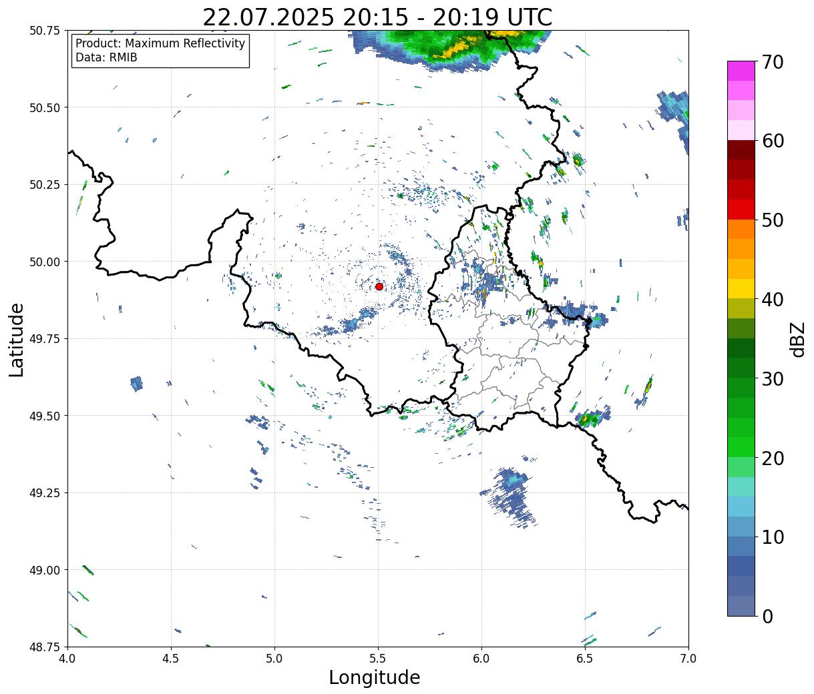
Task: Click the latitude tick label '50.50'
Action: point(45,107)
